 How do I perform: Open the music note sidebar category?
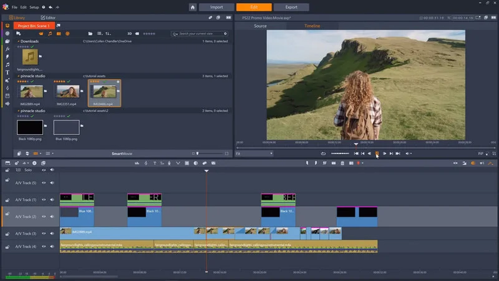7,64
